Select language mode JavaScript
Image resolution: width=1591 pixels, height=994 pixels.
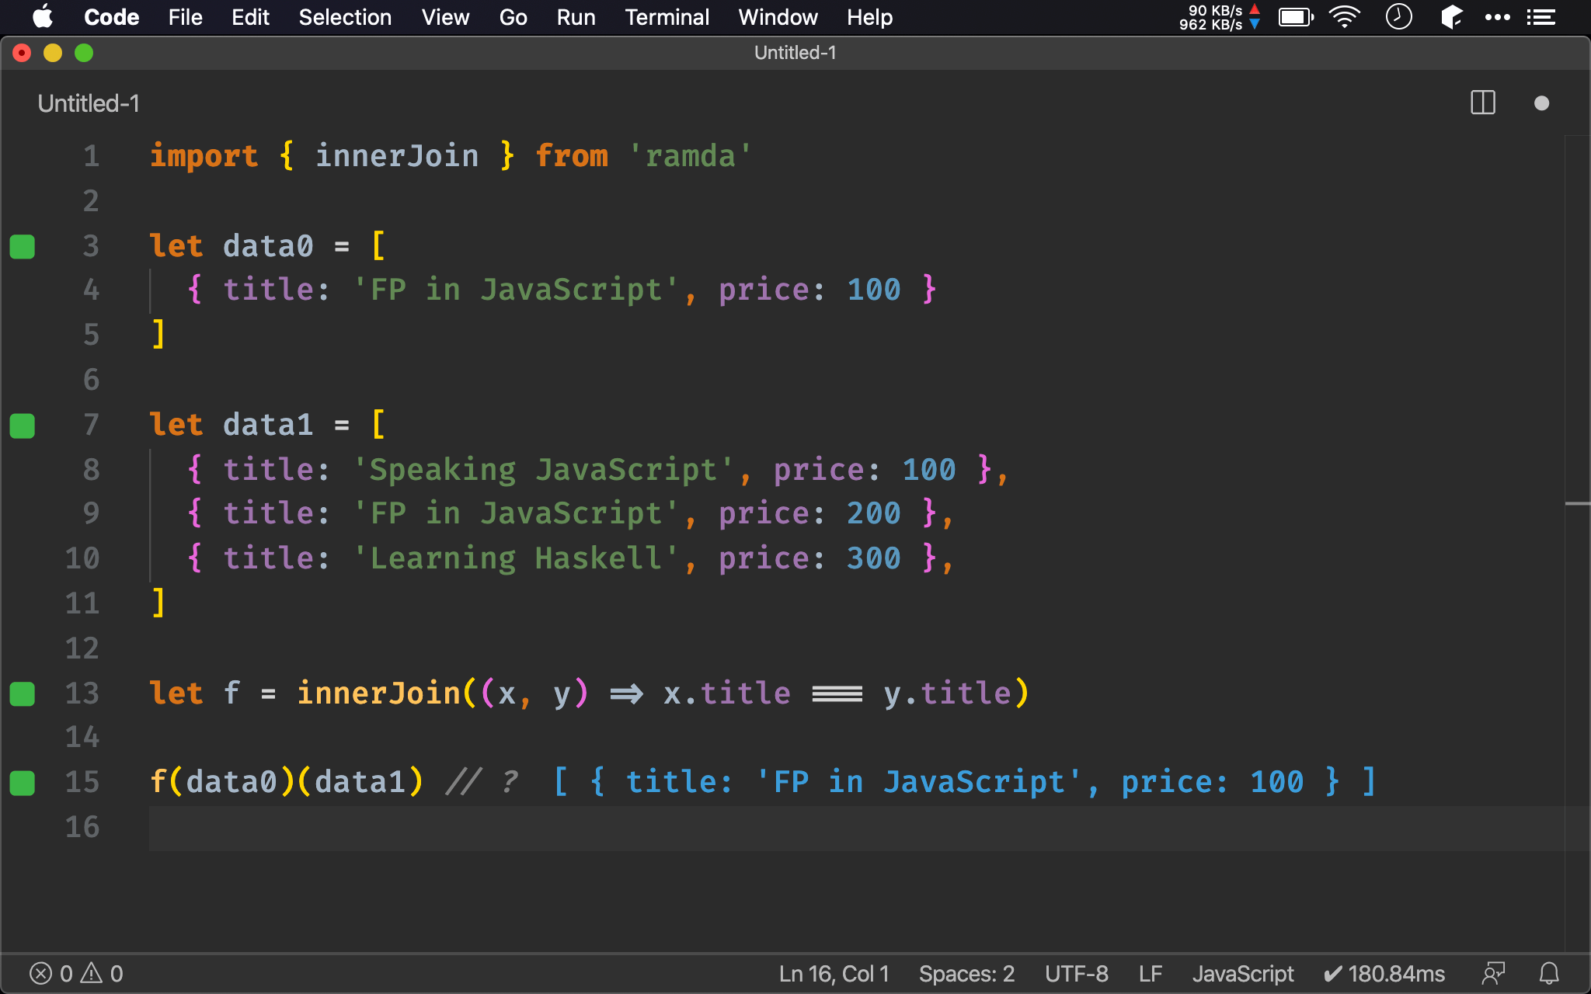click(x=1243, y=974)
